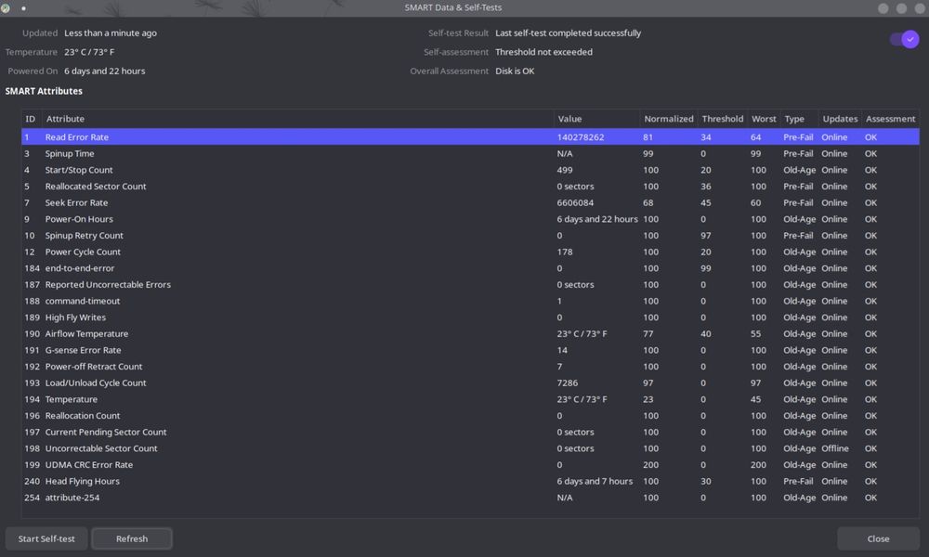This screenshot has width=929, height=557.
Task: Click the '23° C / 73° F' temperature summary at the top
Action: tap(89, 52)
